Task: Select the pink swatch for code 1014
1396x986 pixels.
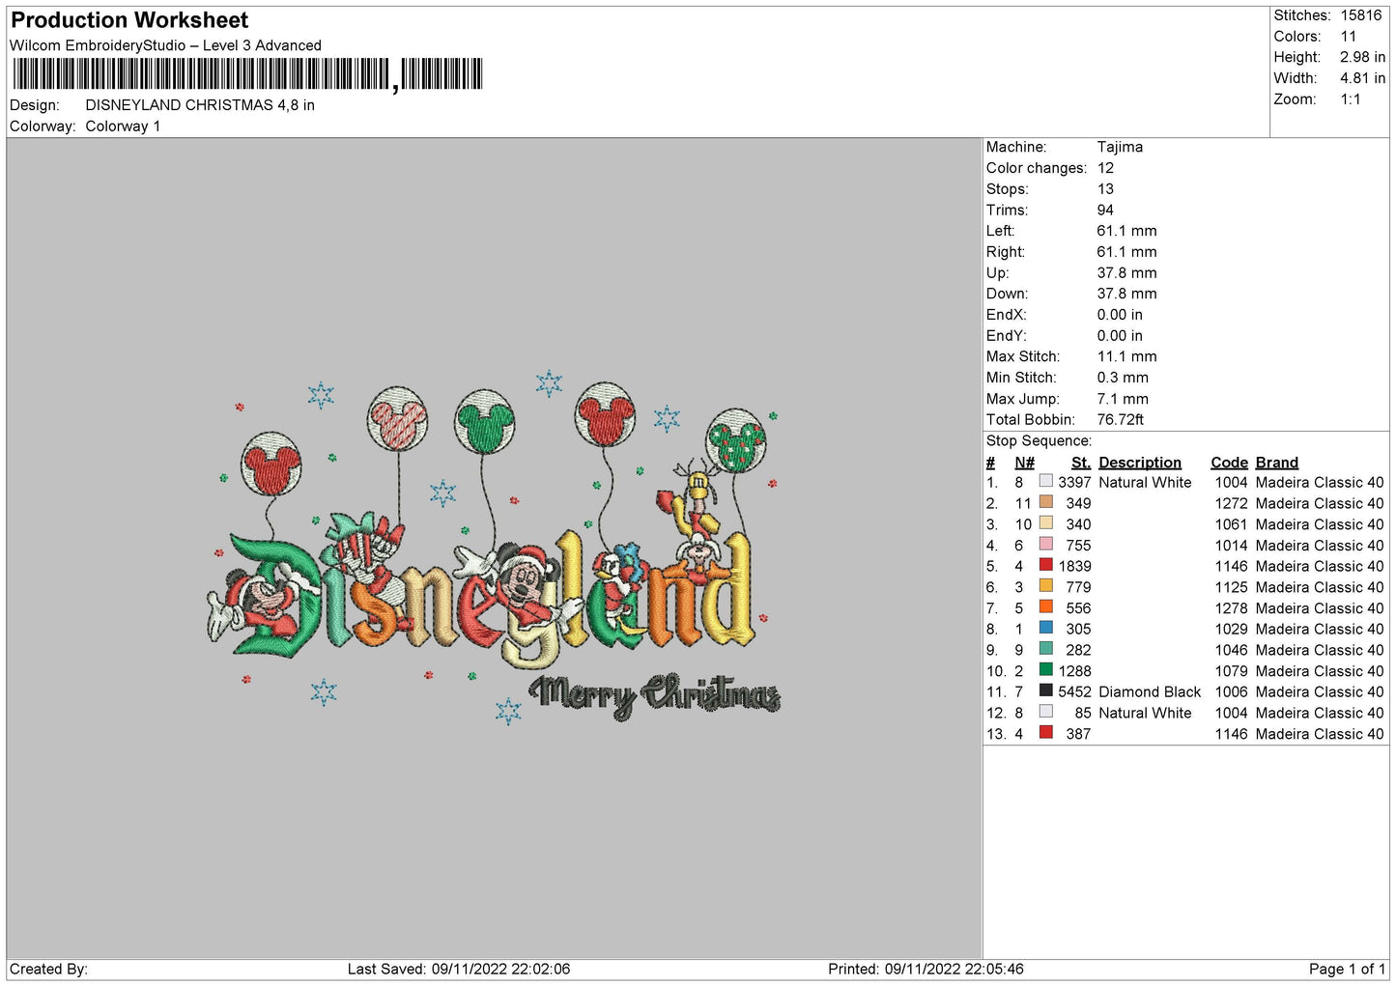Action: click(x=1045, y=544)
